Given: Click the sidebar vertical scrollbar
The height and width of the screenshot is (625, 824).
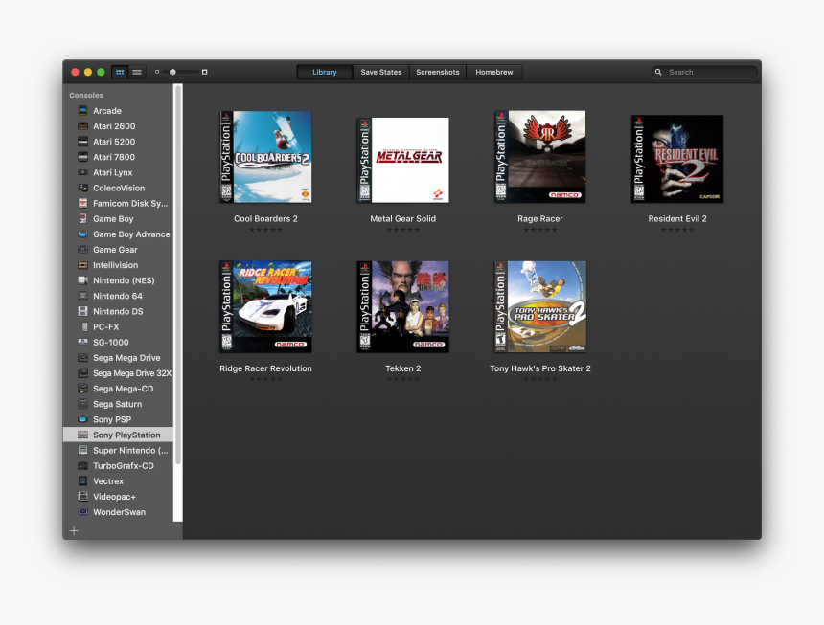Looking at the screenshot, I should pos(178,275).
